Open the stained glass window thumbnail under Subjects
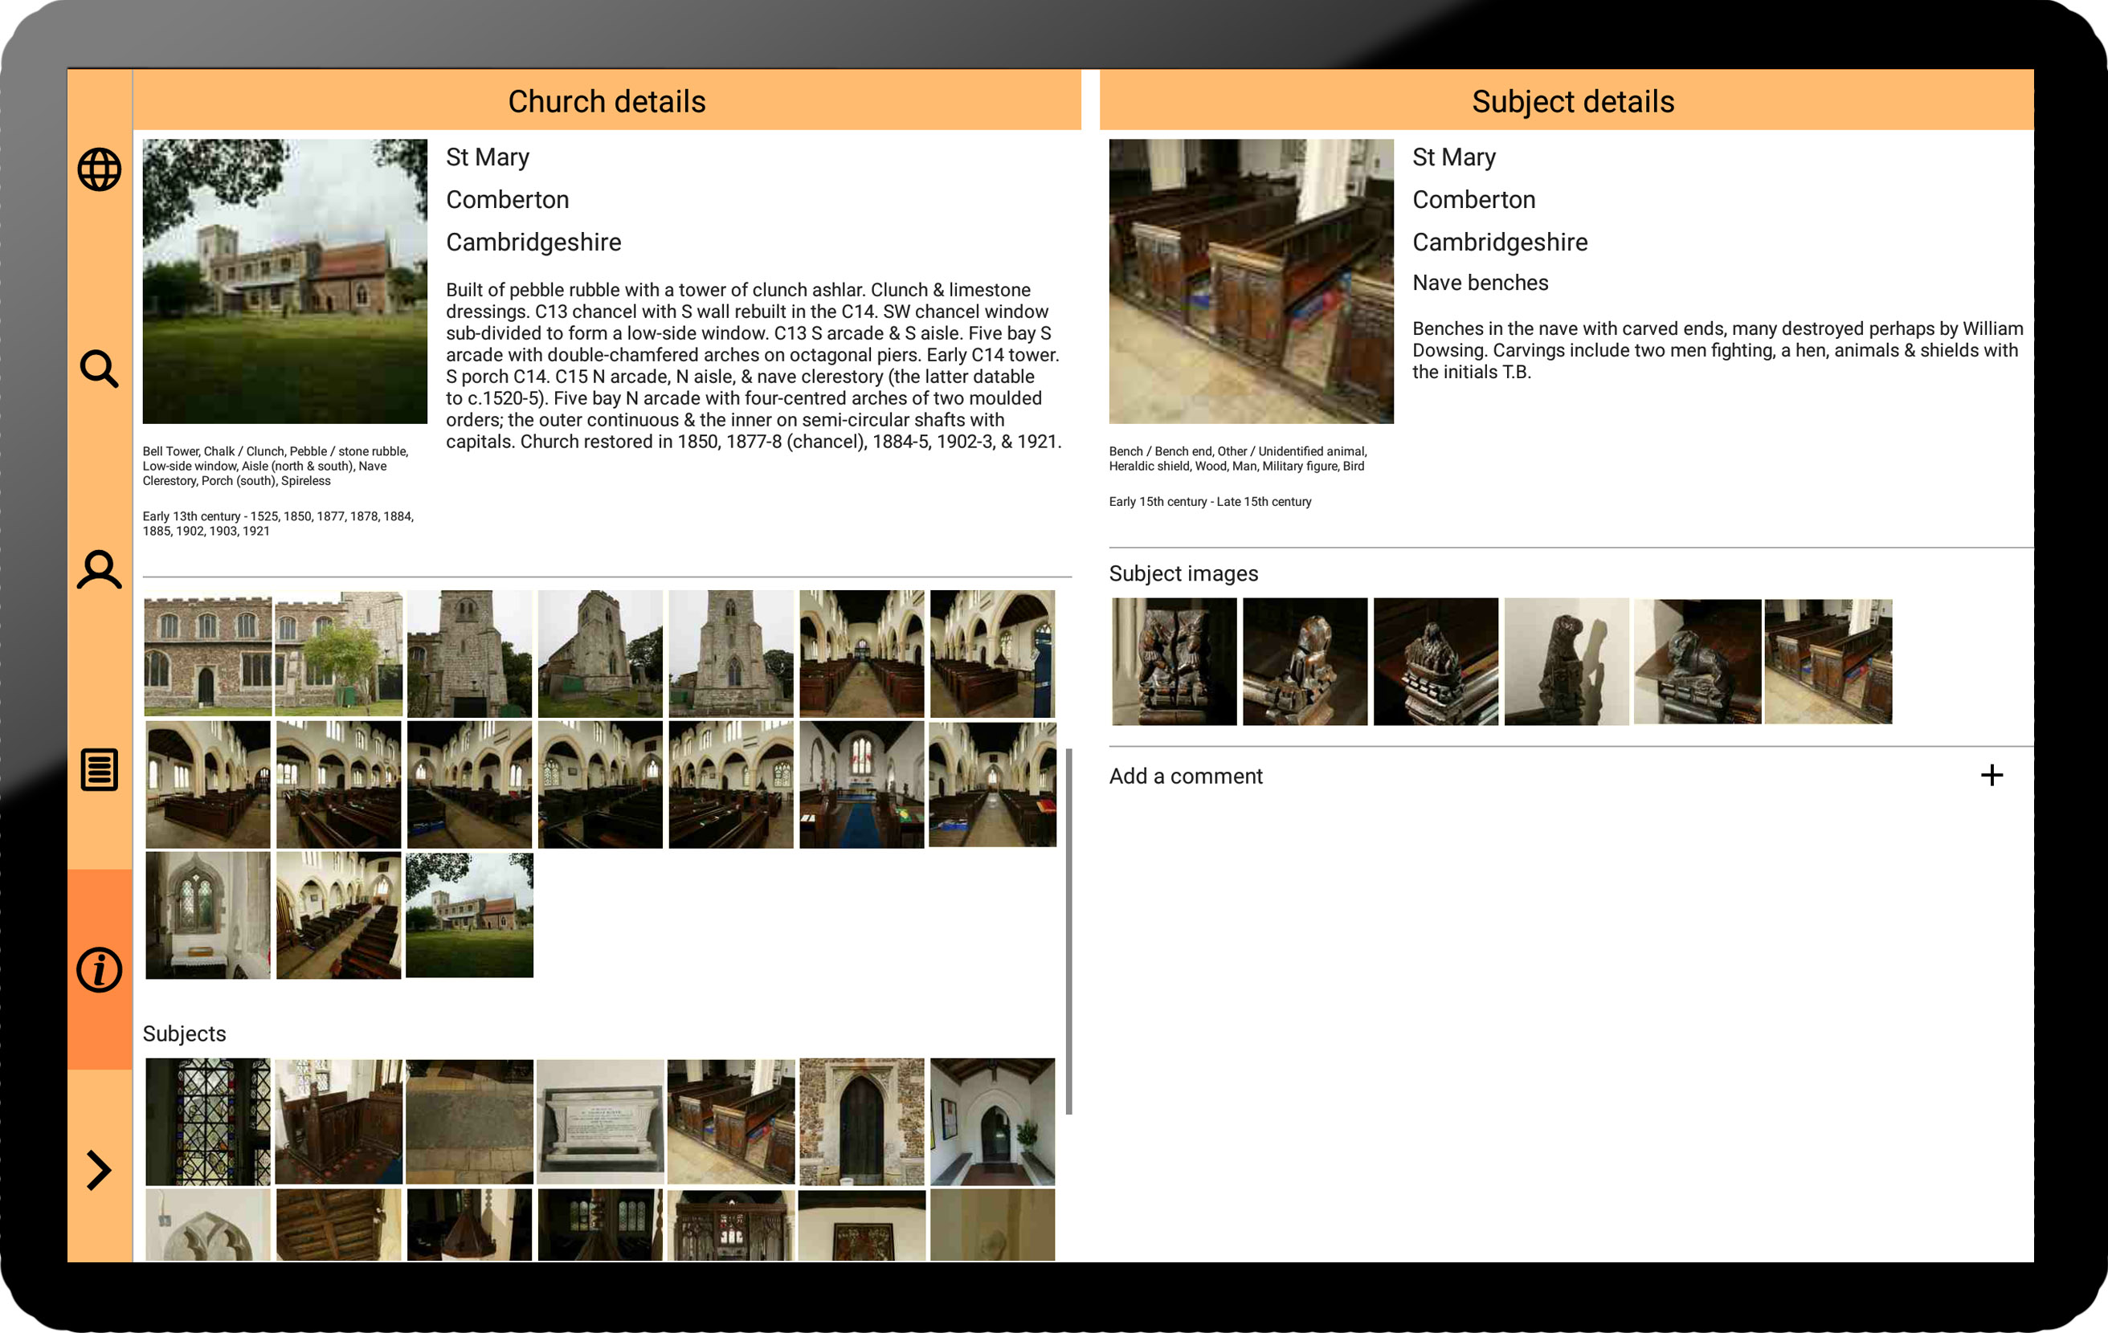Image resolution: width=2108 pixels, height=1333 pixels. 206,1122
